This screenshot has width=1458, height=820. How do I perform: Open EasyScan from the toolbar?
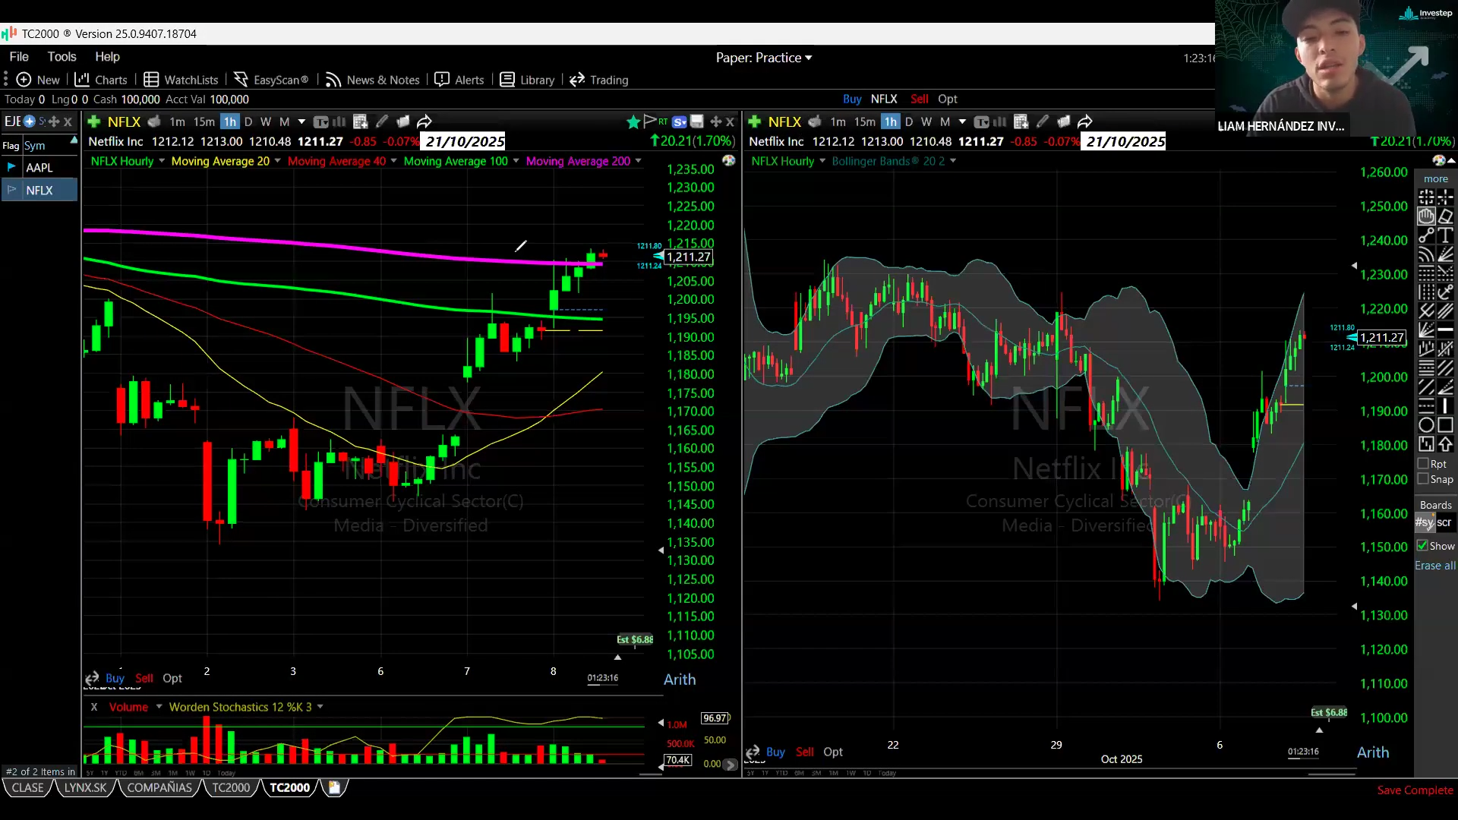click(x=271, y=80)
